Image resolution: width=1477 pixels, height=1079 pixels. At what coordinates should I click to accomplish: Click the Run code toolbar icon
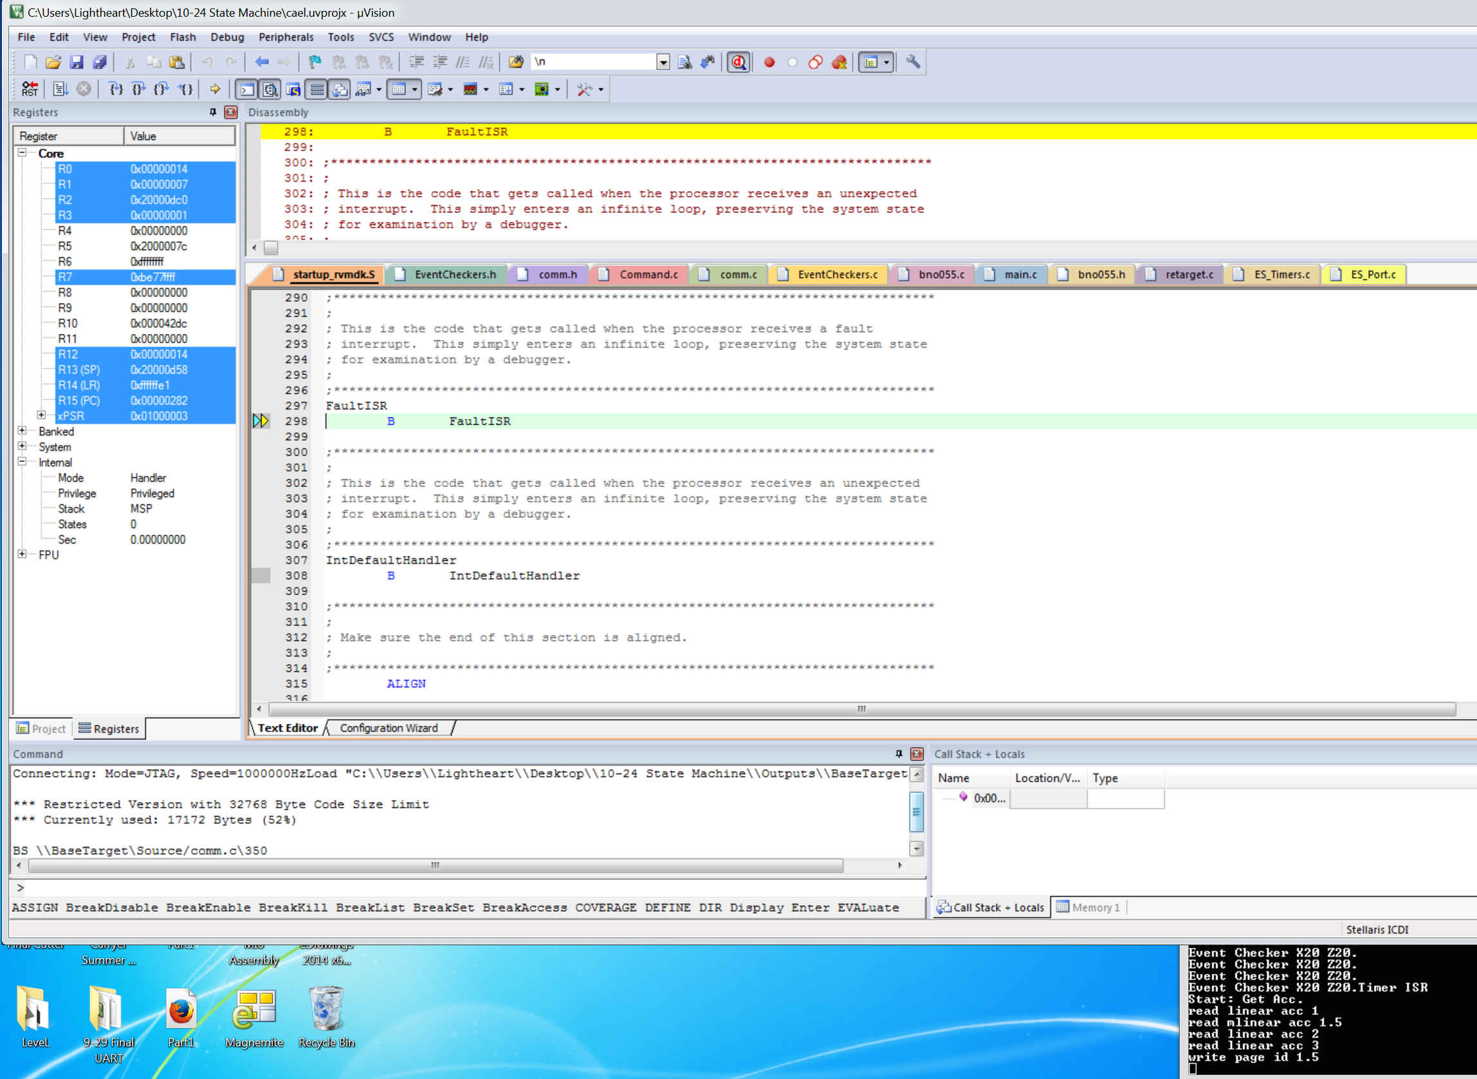pos(60,89)
